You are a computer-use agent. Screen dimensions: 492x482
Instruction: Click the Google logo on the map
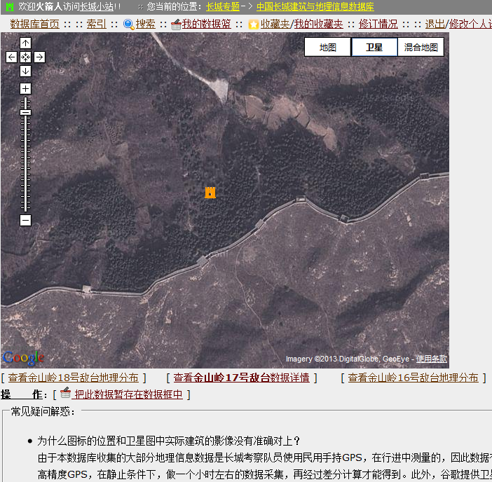[x=23, y=358]
